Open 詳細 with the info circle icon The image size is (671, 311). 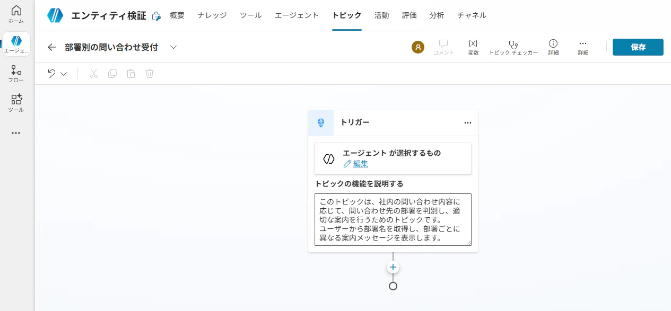pyautogui.click(x=553, y=47)
